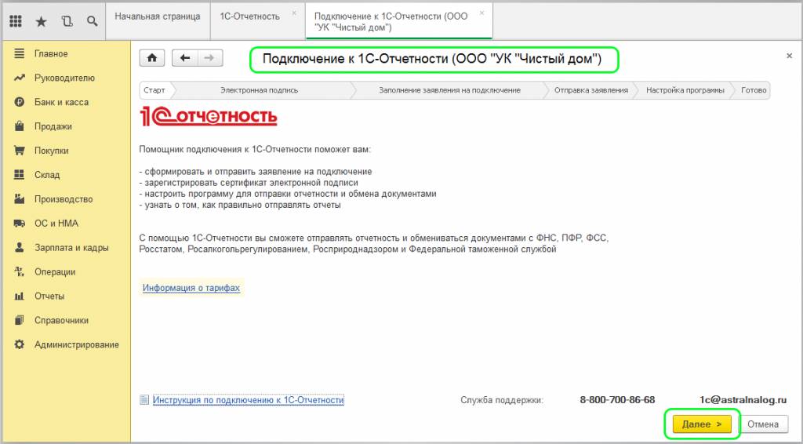
Task: Click the Покупки cart icon
Action: [x=19, y=151]
